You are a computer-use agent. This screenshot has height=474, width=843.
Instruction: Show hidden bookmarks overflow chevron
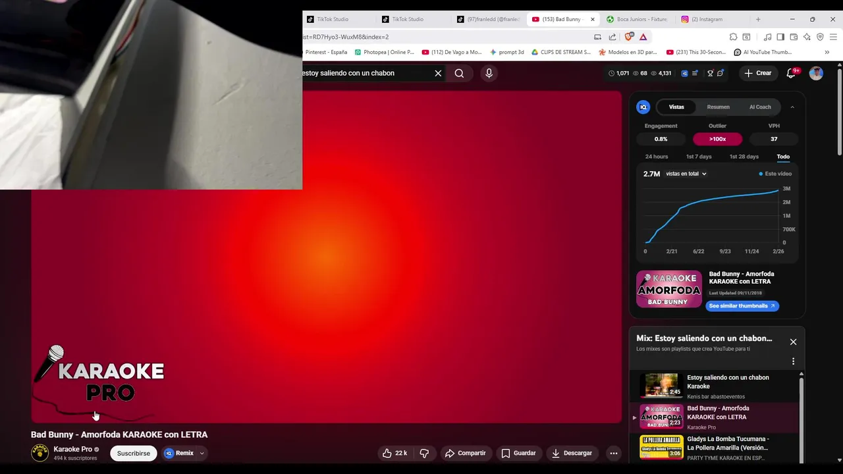pos(827,52)
